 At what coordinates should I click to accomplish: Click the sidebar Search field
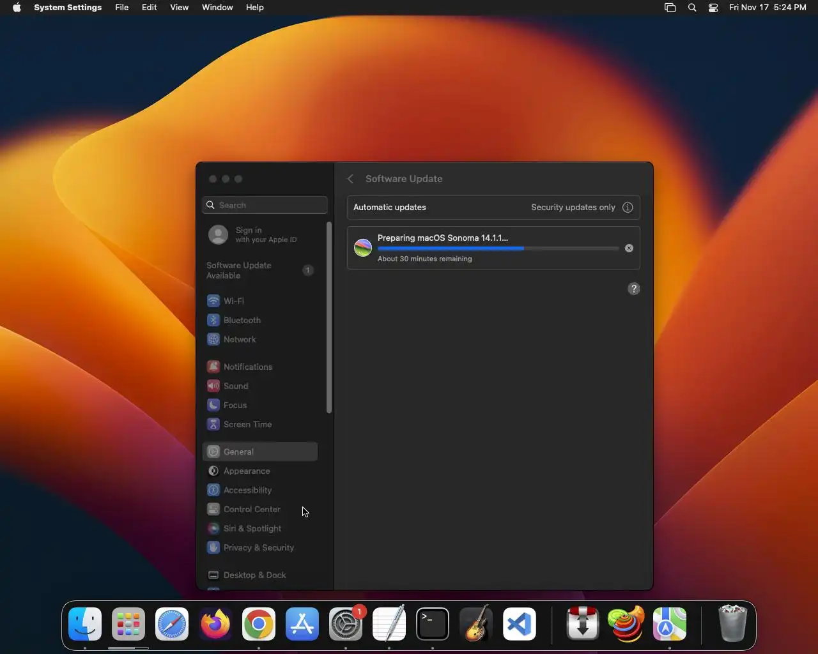[x=265, y=205]
